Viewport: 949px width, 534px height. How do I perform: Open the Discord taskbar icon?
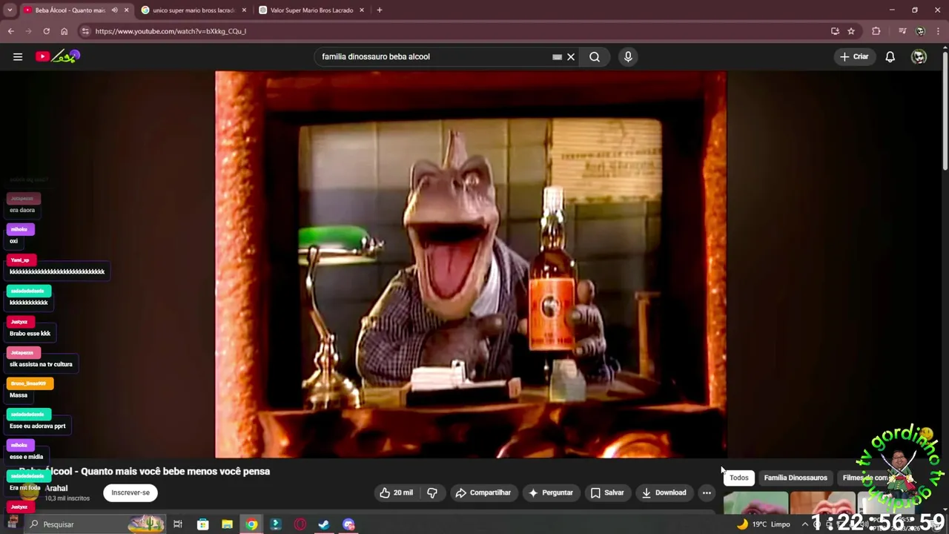pos(348,524)
